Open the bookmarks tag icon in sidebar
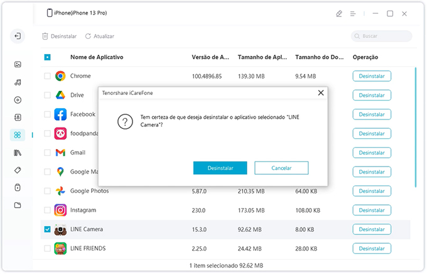 [x=18, y=170]
